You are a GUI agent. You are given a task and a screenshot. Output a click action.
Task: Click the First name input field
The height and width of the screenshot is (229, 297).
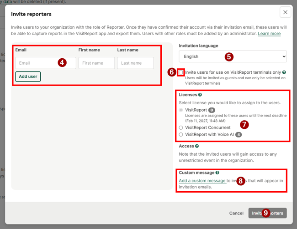point(96,63)
